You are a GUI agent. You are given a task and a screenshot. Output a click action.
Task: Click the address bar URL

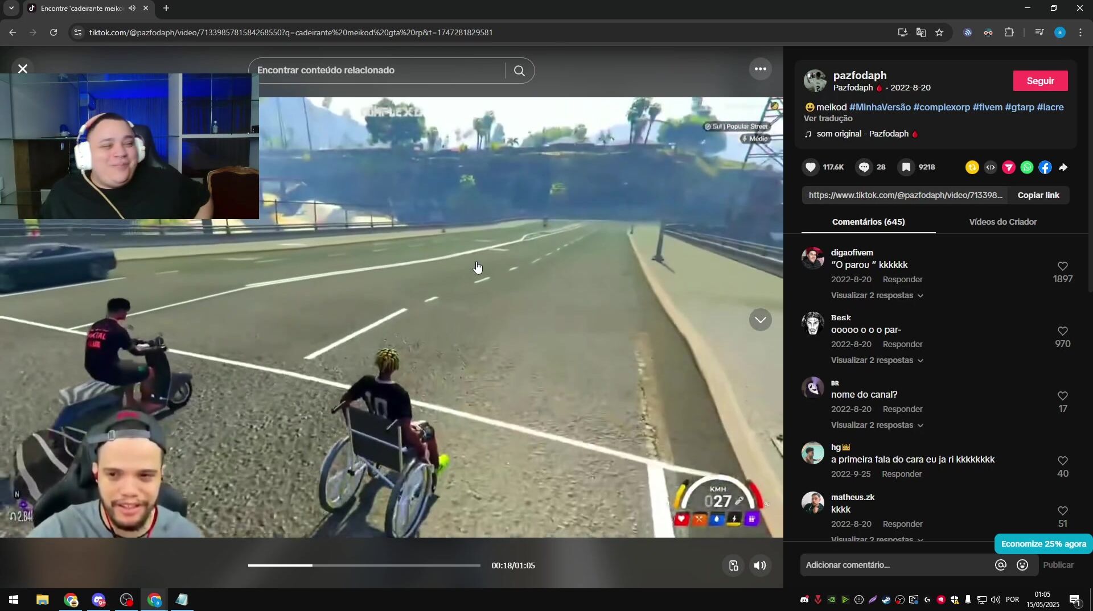click(290, 32)
